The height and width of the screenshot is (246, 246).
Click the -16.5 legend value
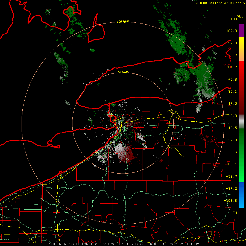pyautogui.click(x=232, y=128)
